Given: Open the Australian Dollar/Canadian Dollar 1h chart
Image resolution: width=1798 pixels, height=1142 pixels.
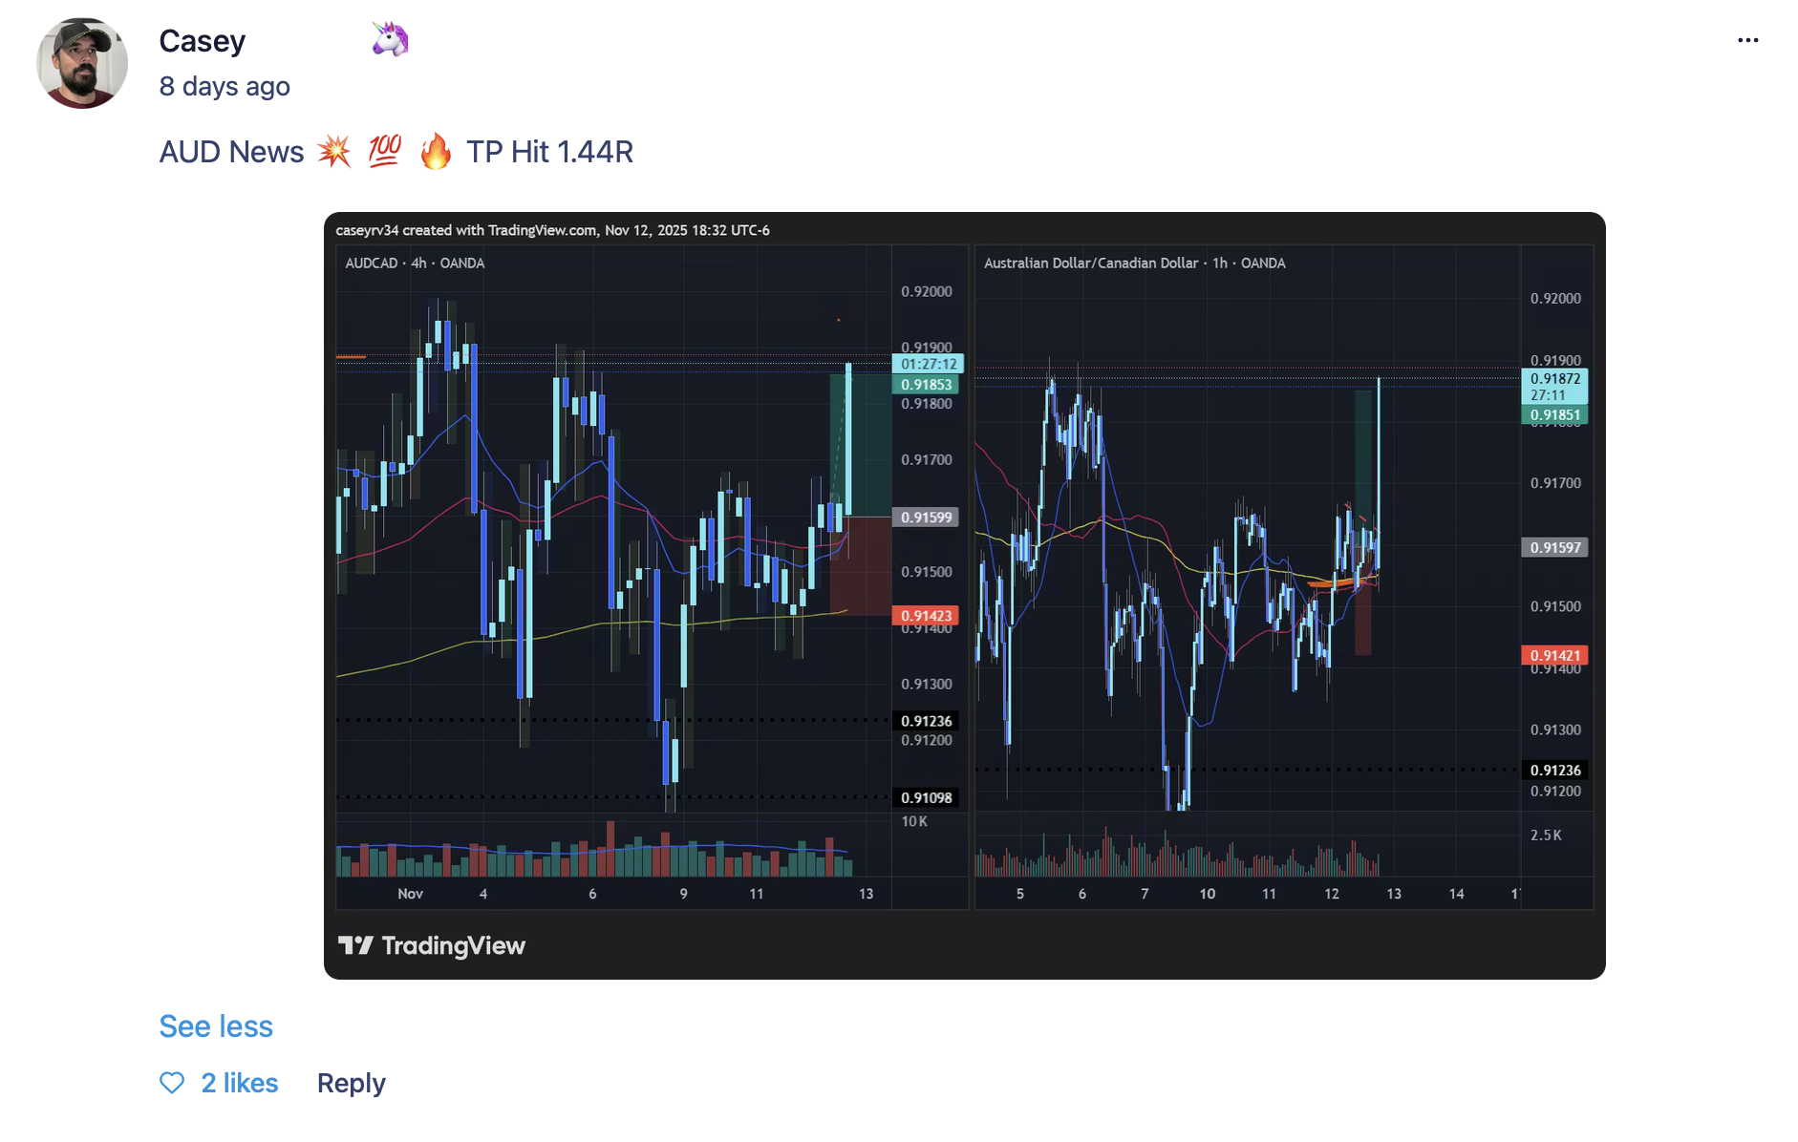Looking at the screenshot, I should click(x=1283, y=577).
